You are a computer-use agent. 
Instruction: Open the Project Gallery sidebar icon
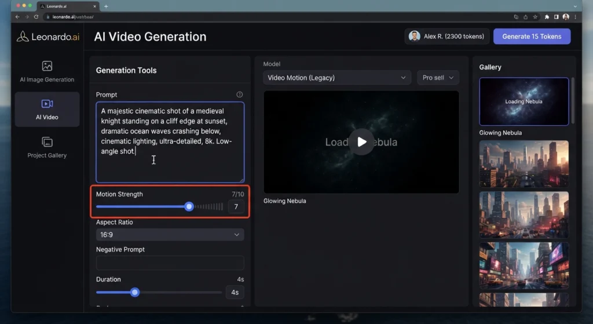47,142
